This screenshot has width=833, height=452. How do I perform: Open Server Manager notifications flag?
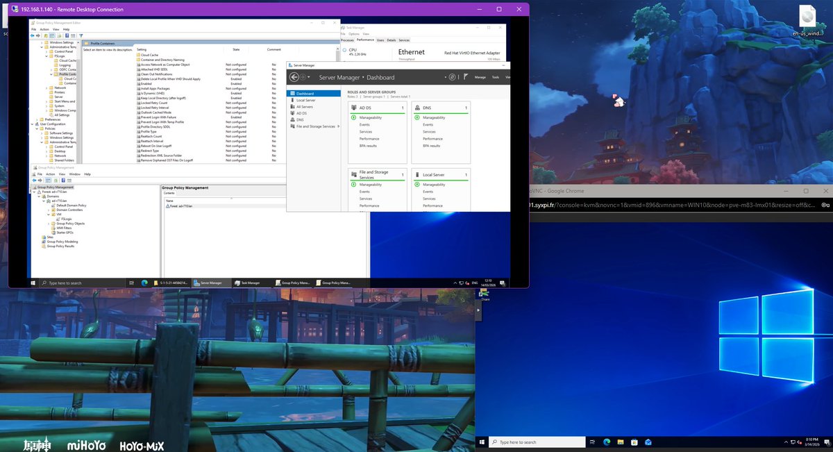click(465, 77)
